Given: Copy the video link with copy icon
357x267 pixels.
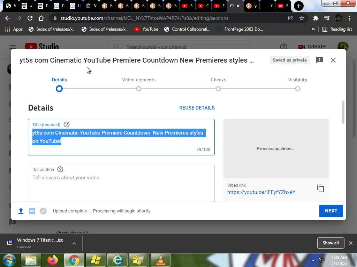Looking at the screenshot, I should tap(320, 188).
